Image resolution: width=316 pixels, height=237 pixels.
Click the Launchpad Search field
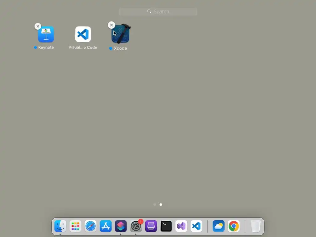click(x=158, y=11)
